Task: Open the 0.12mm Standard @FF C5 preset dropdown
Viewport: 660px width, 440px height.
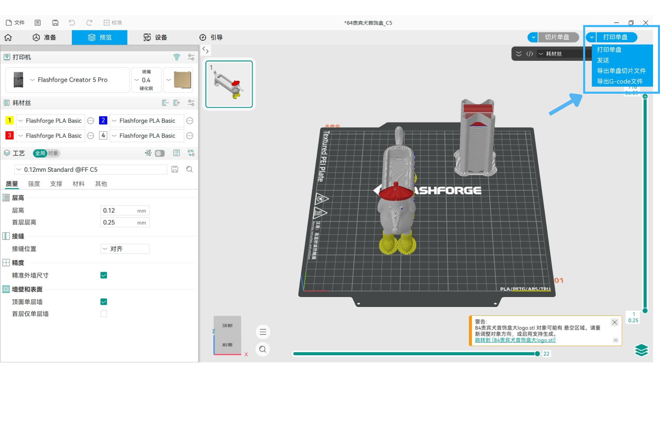Action: pyautogui.click(x=91, y=170)
